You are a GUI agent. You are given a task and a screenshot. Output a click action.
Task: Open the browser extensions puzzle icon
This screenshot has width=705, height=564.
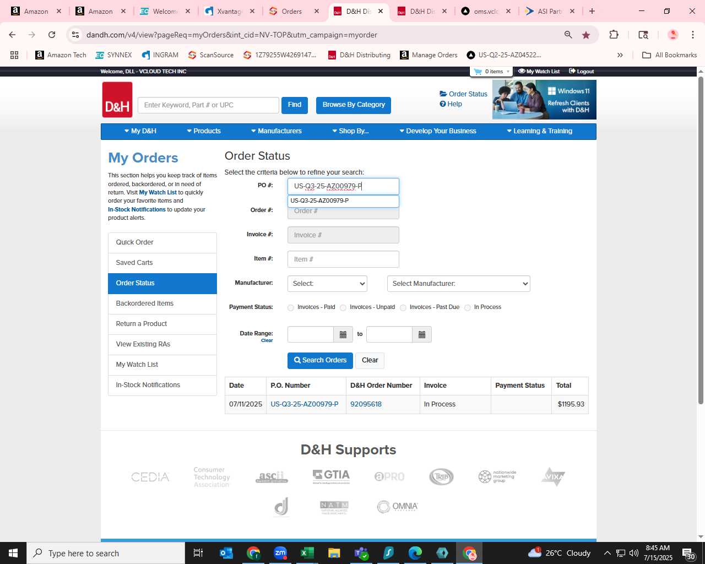[614, 35]
